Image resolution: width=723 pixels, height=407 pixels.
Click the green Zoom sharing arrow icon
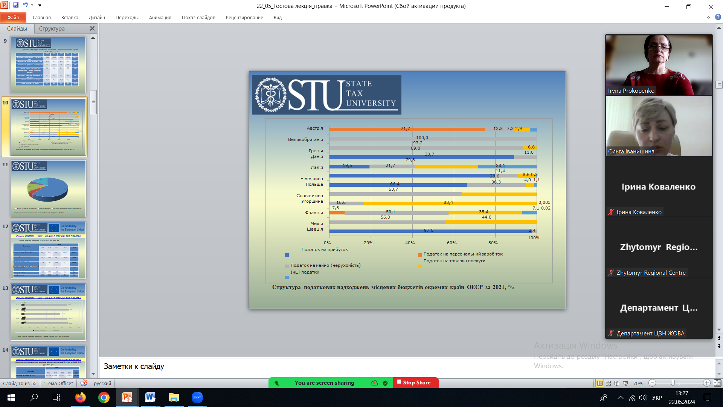coord(277,383)
